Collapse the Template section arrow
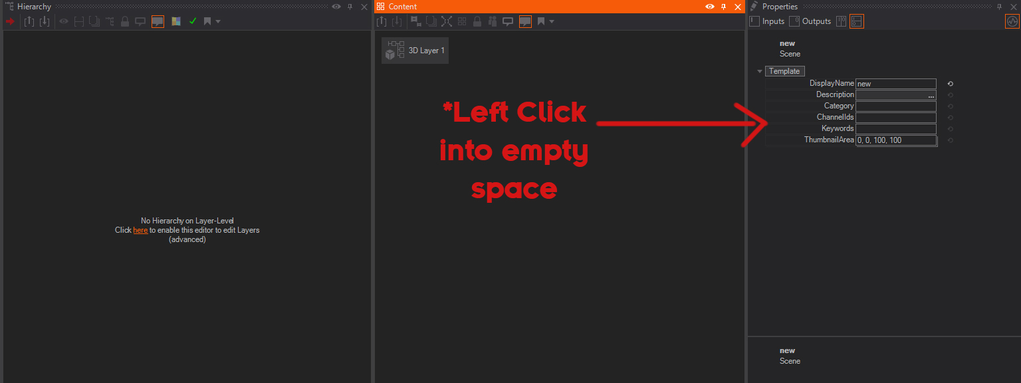The height and width of the screenshot is (383, 1021). click(760, 71)
